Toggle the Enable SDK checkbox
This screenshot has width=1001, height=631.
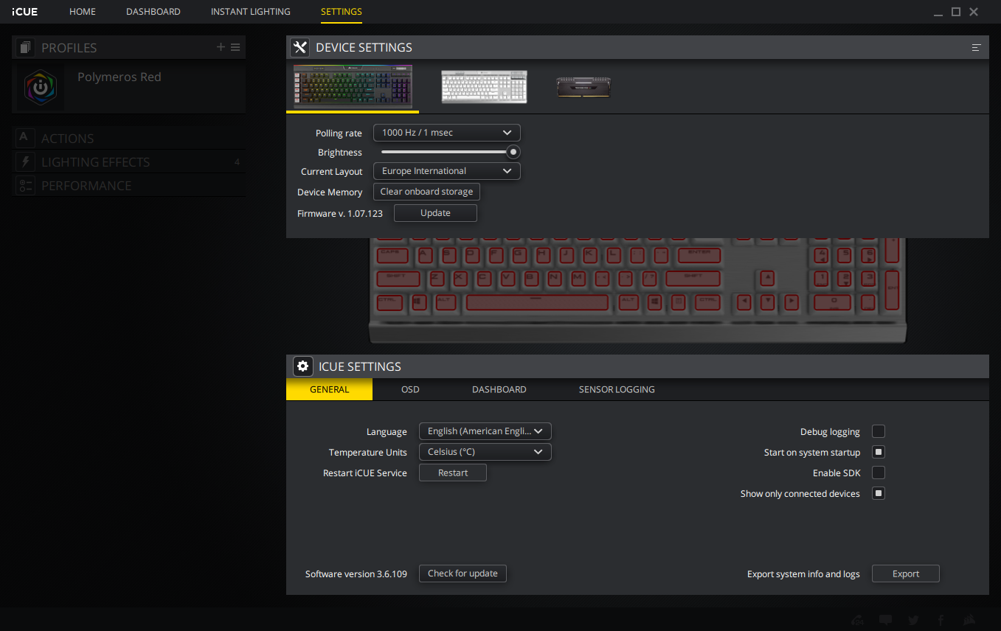(879, 473)
